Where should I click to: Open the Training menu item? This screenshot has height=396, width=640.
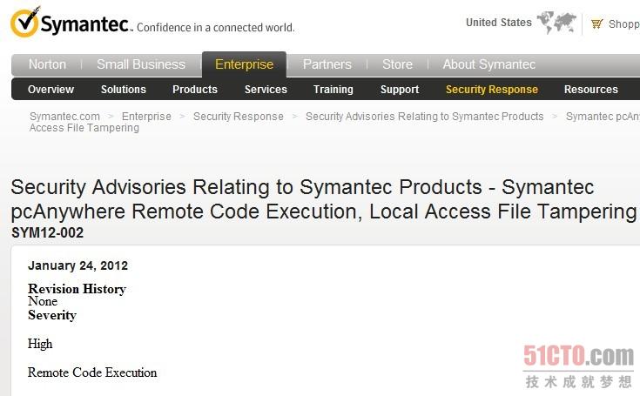[333, 90]
